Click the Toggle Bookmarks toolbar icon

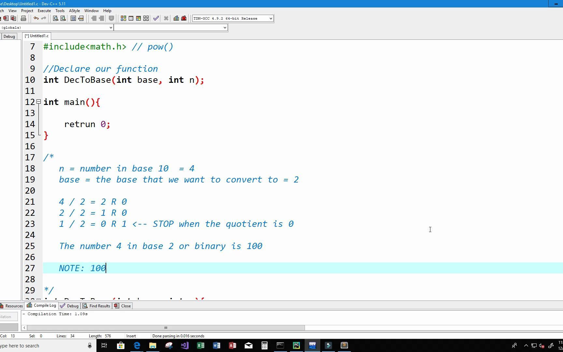[x=111, y=18]
